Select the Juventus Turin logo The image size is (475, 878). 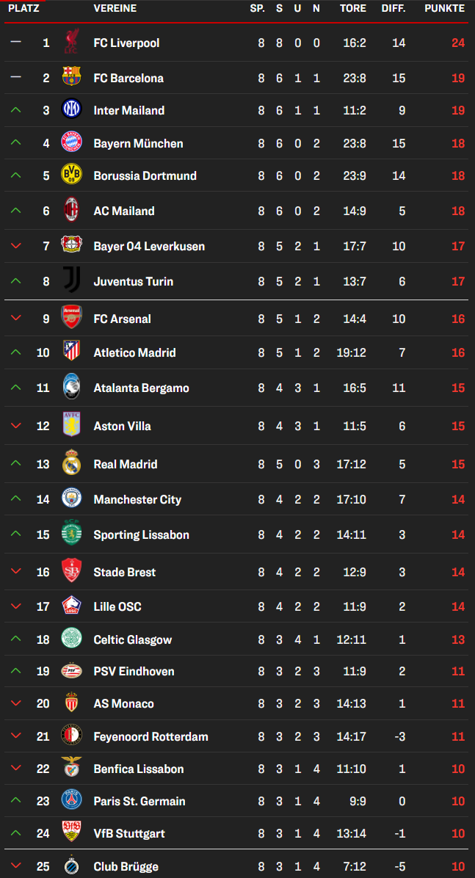coord(71,279)
